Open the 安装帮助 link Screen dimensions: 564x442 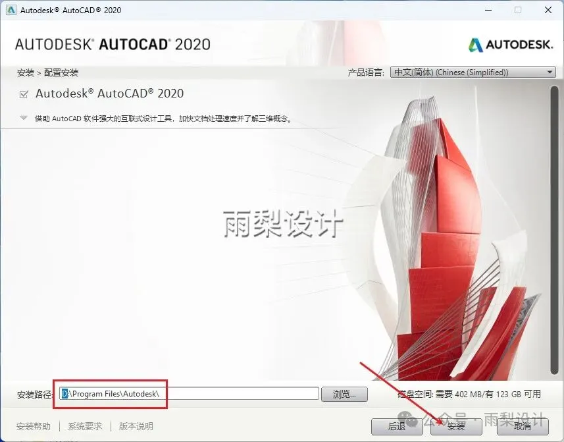click(x=34, y=427)
